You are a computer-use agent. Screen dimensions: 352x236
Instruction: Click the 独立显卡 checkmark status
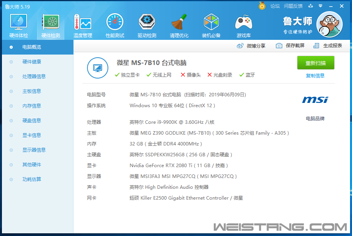127,75
